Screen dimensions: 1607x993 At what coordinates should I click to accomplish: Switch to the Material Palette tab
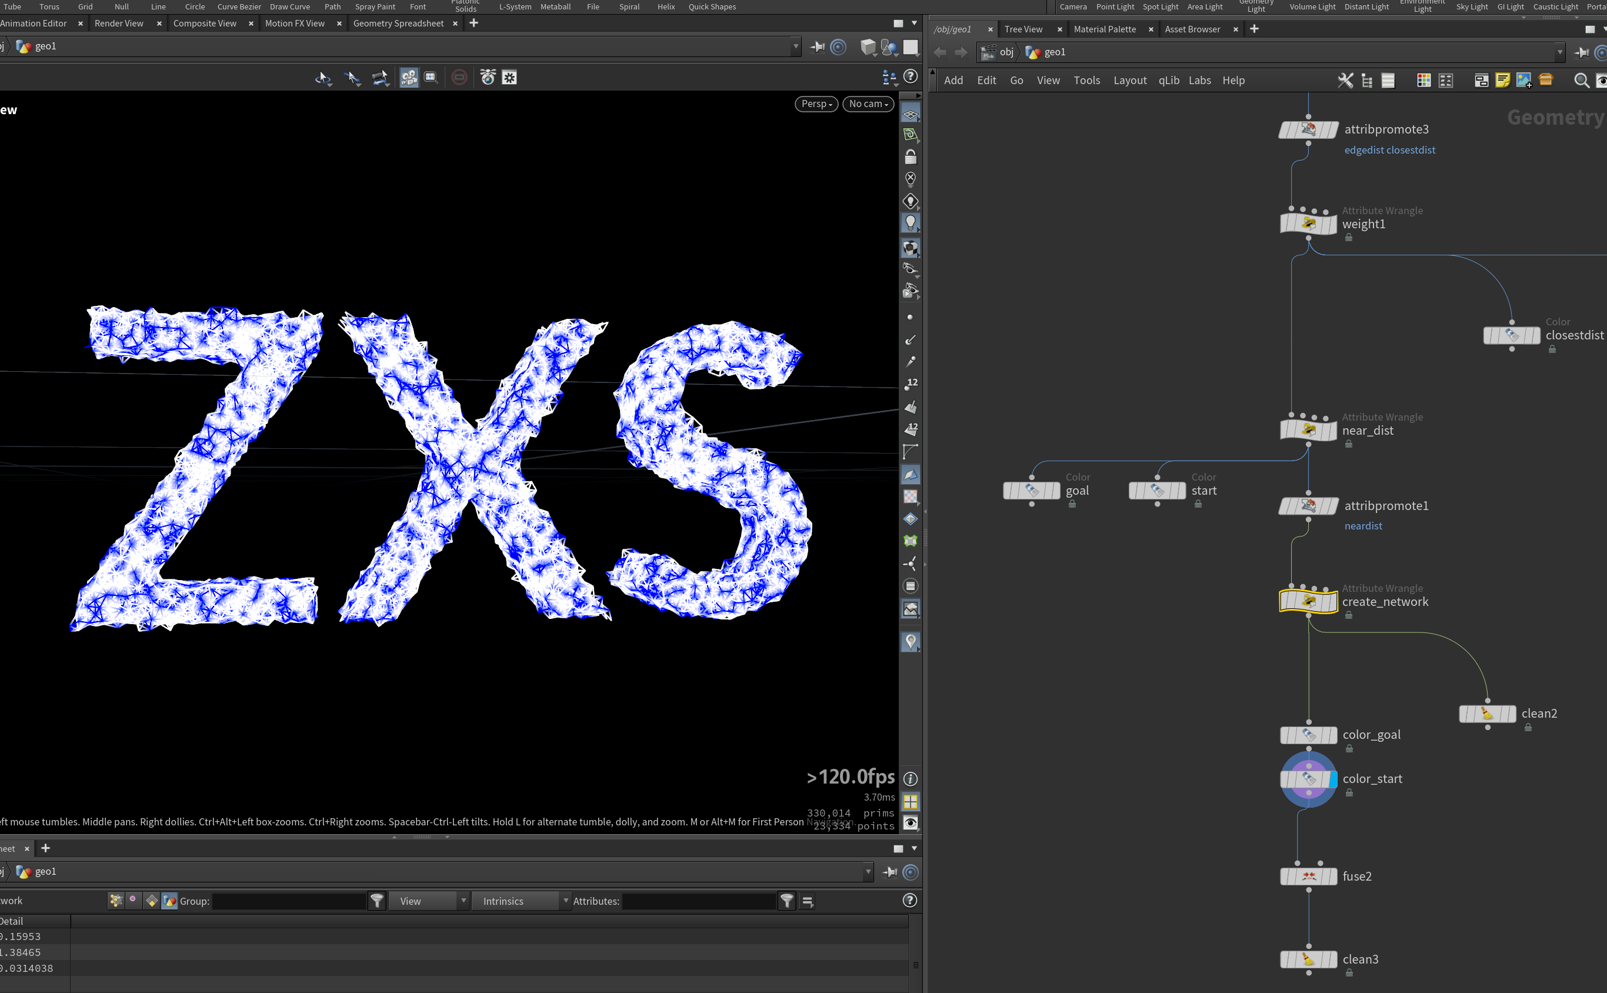pyautogui.click(x=1105, y=29)
